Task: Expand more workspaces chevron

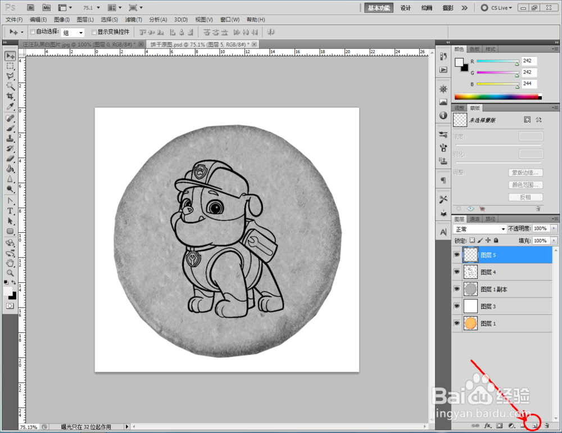Action: [x=465, y=7]
